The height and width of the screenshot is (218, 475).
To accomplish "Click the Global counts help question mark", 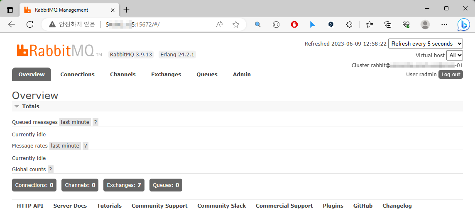I will [51, 170].
